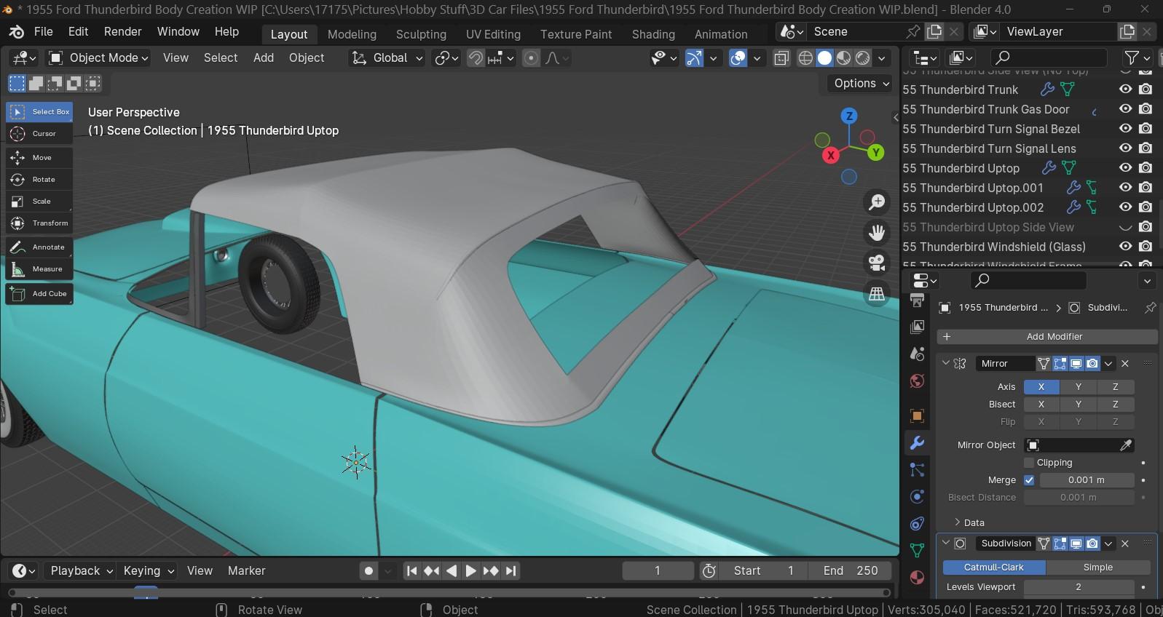
Task: Toggle proportional editing icon
Action: 532,58
